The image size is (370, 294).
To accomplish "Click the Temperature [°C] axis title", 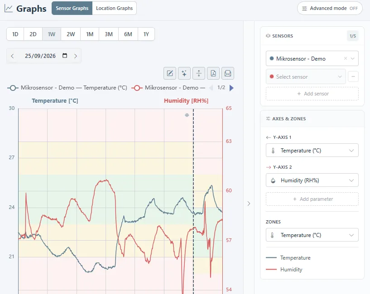I will pyautogui.click(x=55, y=101).
